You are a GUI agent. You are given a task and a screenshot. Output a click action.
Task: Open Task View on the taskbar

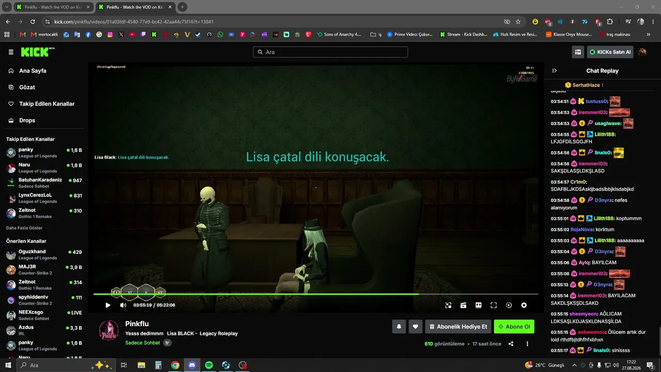tap(124, 365)
